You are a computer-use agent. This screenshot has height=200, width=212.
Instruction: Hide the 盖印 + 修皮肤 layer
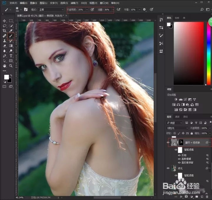coord(168,143)
